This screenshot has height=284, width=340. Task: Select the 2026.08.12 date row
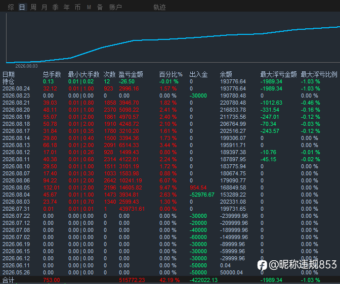(16, 152)
